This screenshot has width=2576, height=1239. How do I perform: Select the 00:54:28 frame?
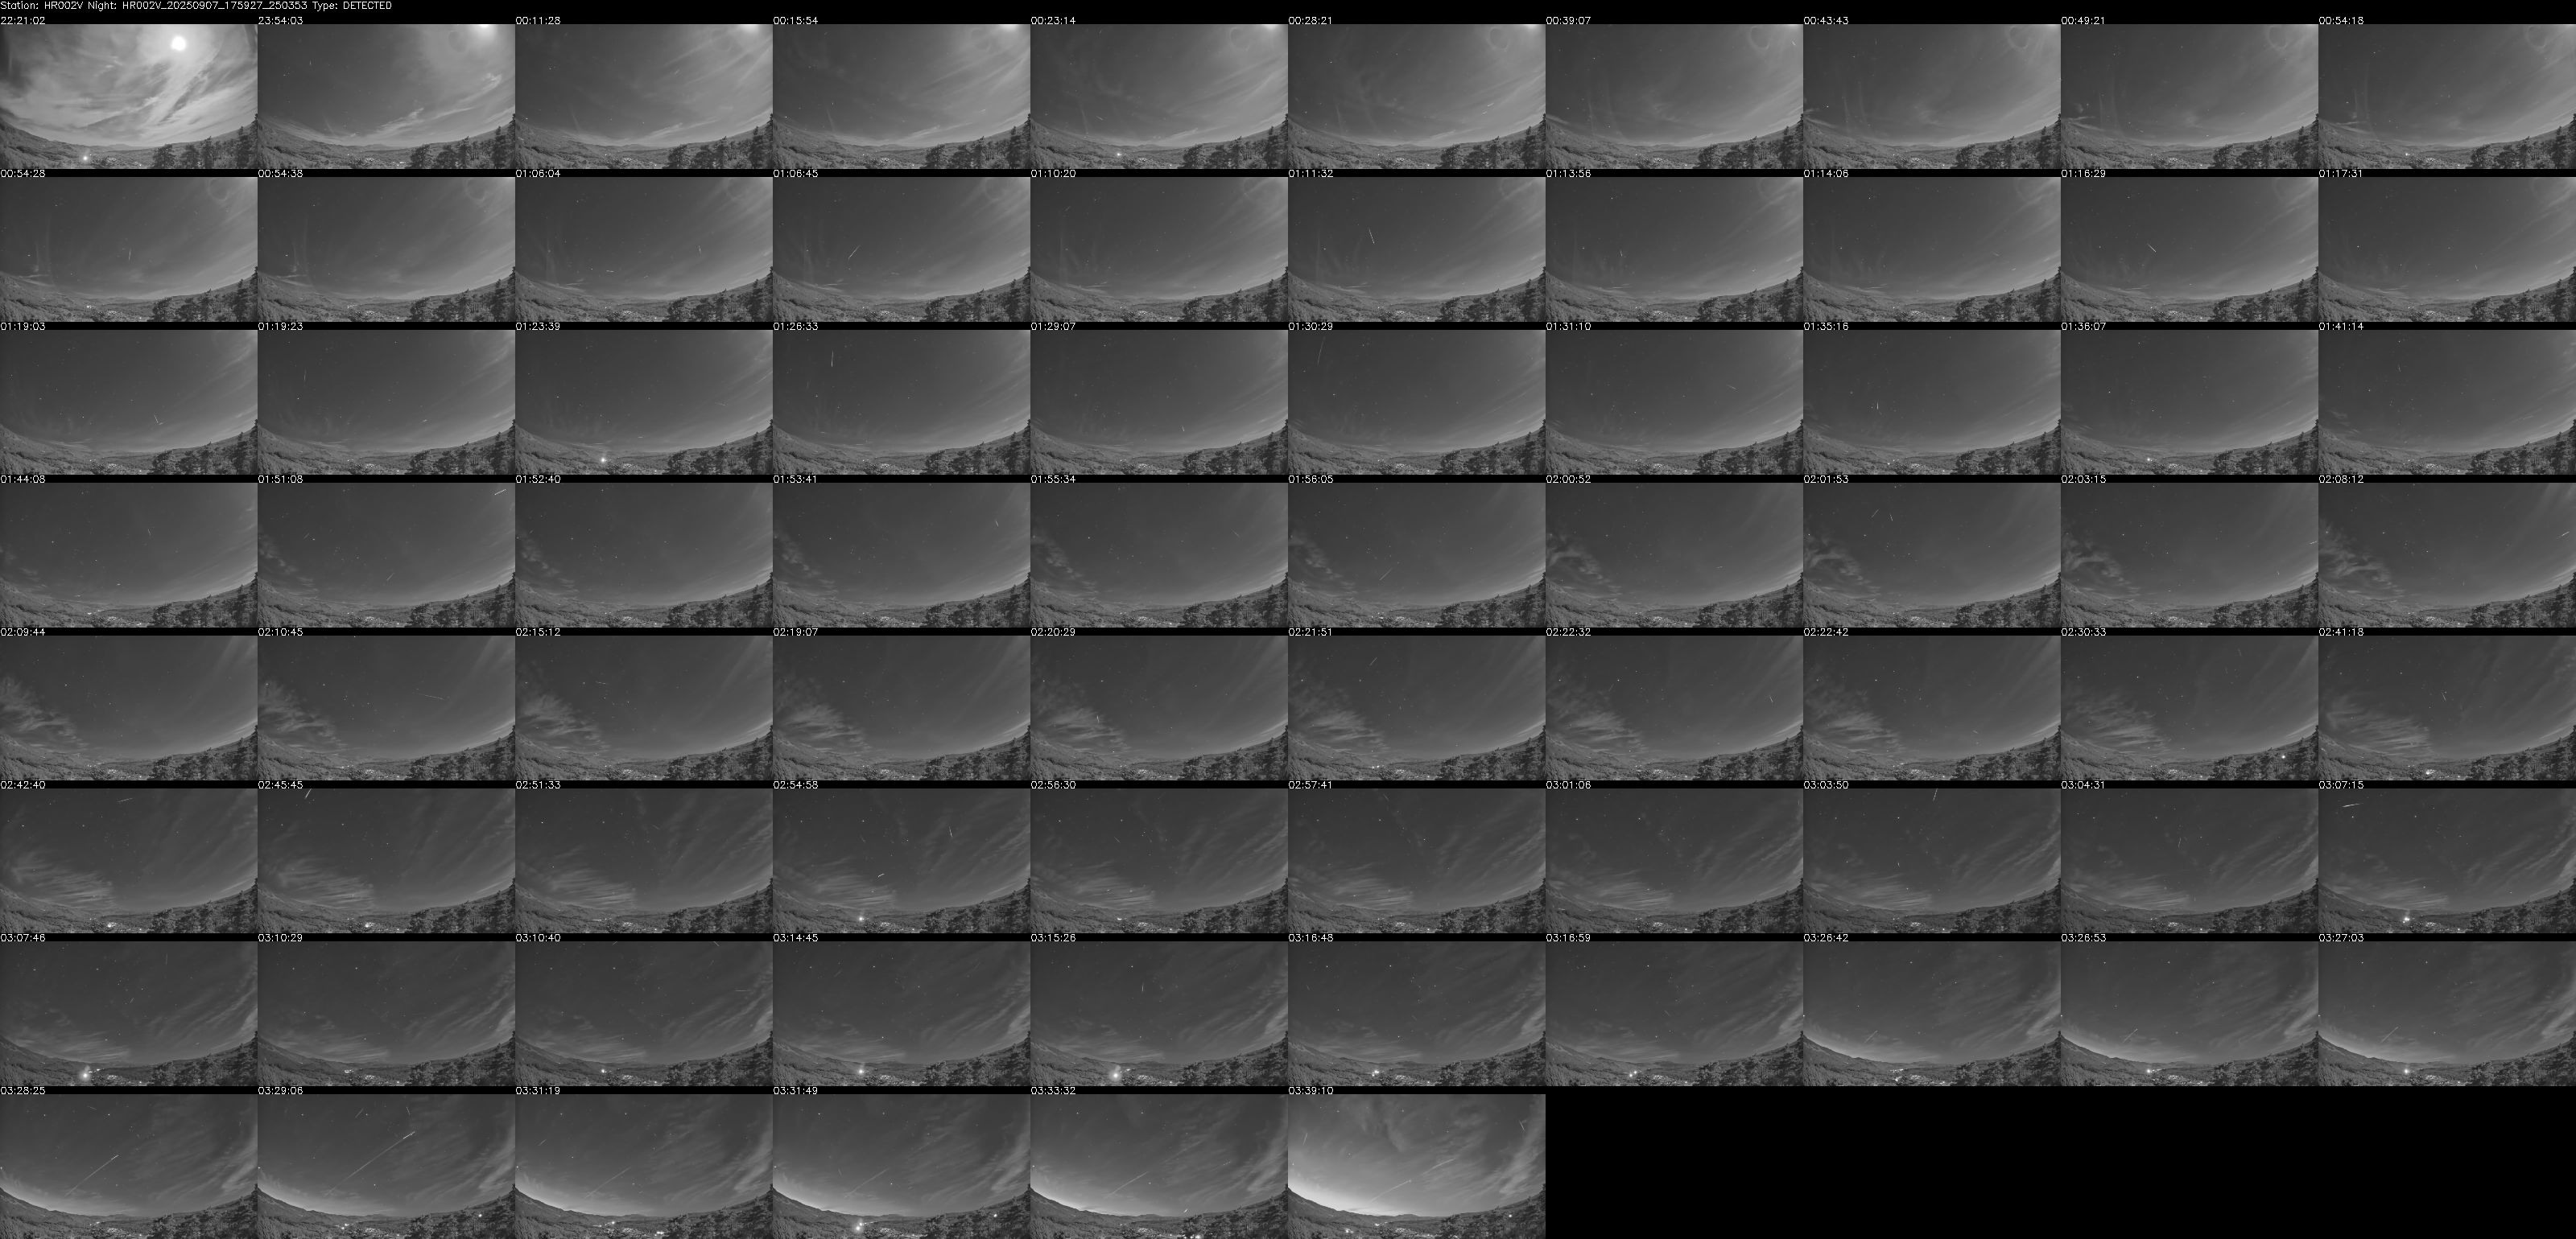pos(128,249)
